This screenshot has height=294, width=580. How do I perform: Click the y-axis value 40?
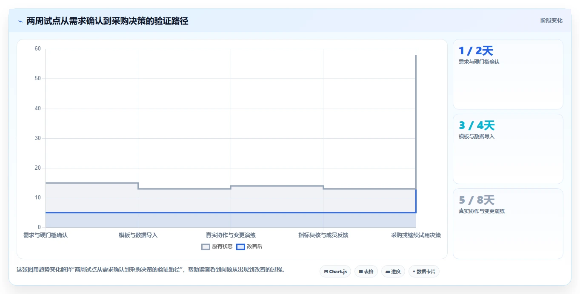tap(37, 109)
